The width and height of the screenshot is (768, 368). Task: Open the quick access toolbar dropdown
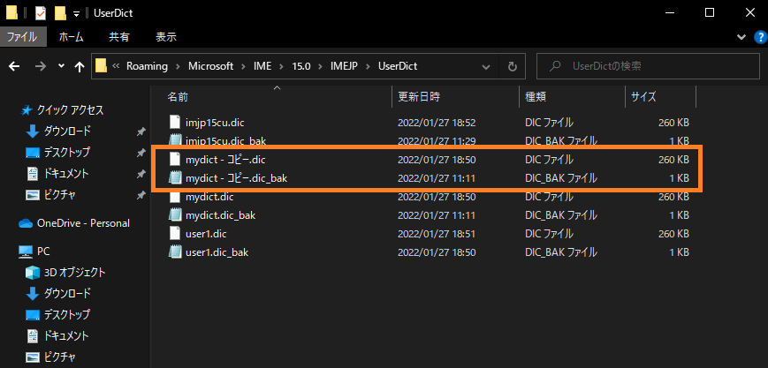(76, 14)
